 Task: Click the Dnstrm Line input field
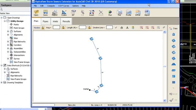click(x=109, y=28)
